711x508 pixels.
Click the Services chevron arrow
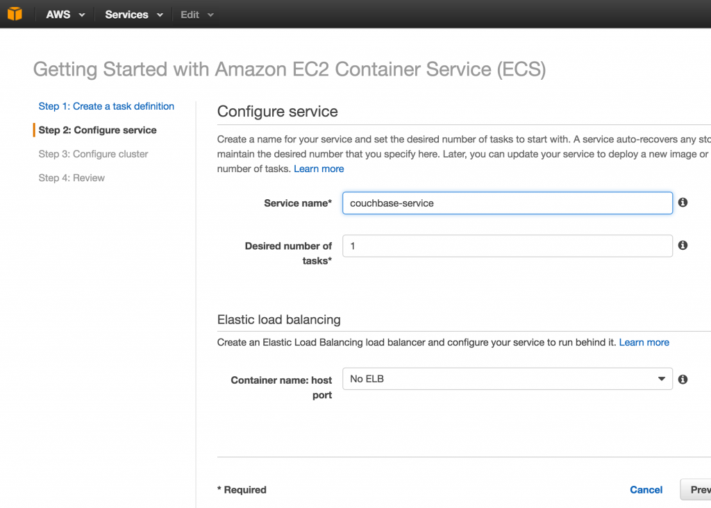coord(160,15)
